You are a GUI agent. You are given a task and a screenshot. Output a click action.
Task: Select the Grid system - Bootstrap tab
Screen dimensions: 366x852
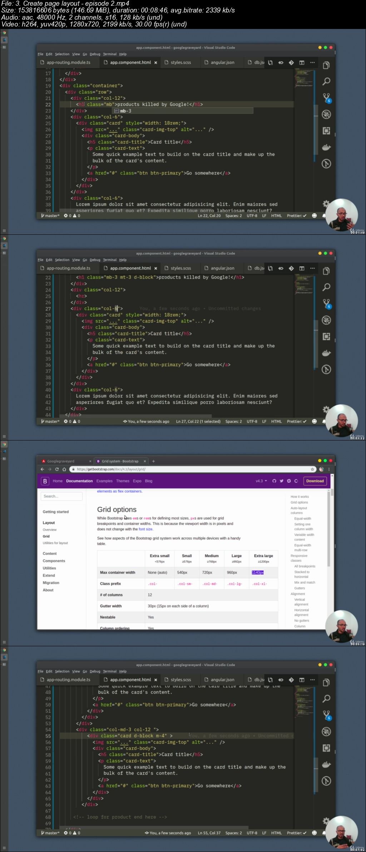click(120, 461)
